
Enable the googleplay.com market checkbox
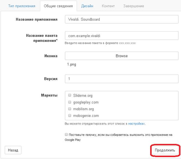70,102
